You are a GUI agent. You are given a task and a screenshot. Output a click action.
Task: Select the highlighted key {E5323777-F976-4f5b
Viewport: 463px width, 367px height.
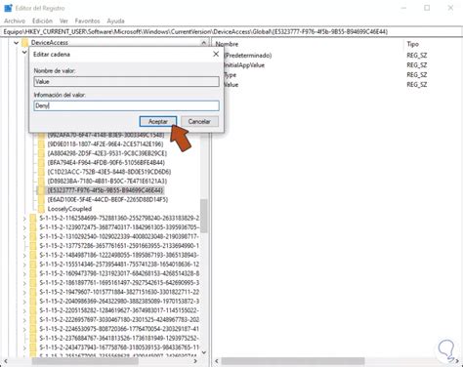105,190
